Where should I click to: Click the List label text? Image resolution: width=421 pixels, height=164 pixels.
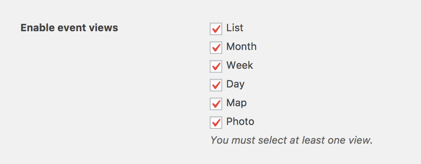click(x=235, y=28)
